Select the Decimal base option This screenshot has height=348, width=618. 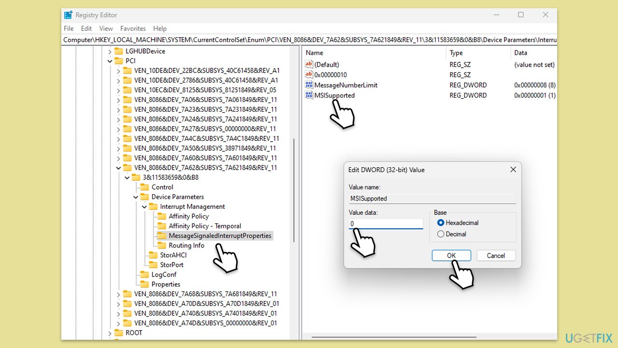(440, 234)
